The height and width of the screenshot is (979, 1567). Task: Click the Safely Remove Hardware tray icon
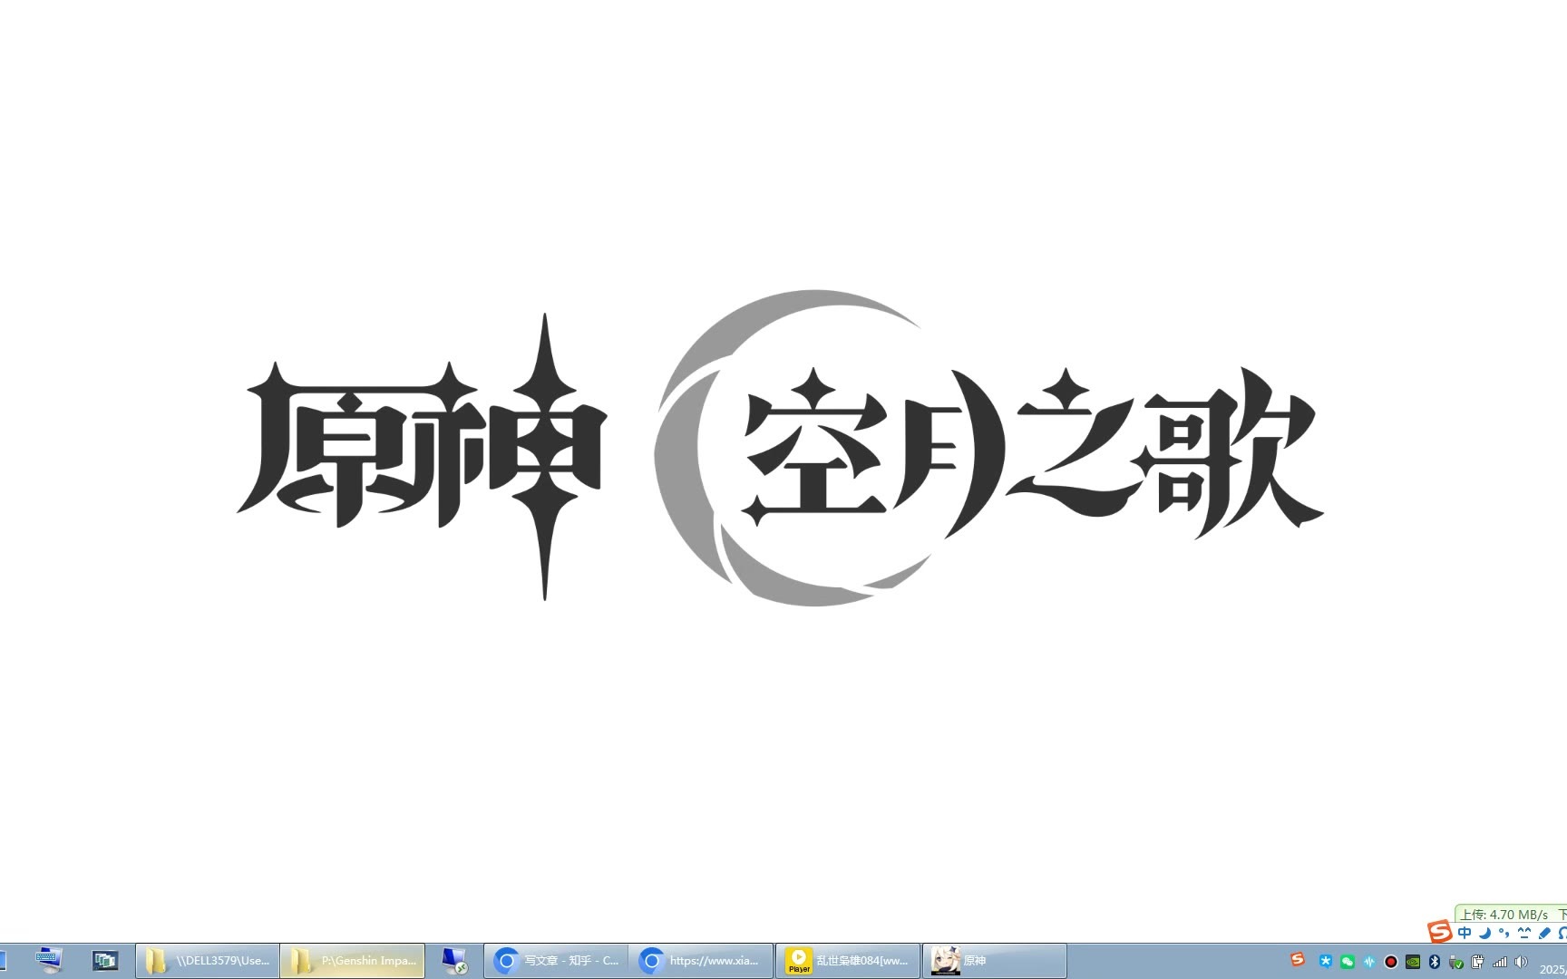pos(1456,962)
